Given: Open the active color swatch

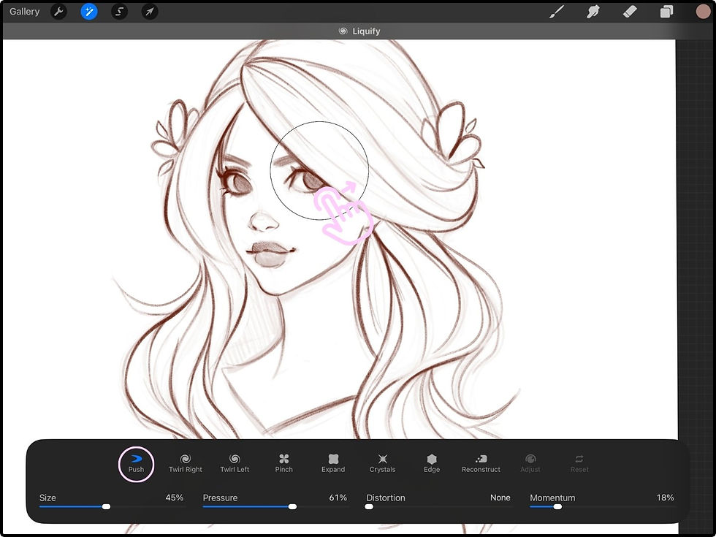Looking at the screenshot, I should tap(703, 12).
